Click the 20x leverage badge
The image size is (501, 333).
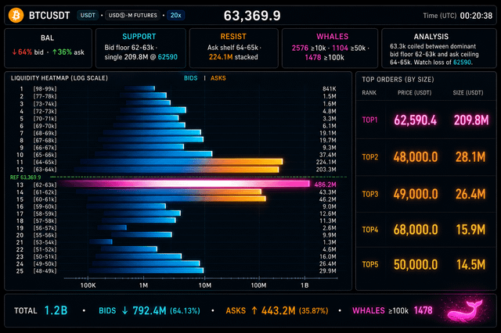click(175, 15)
